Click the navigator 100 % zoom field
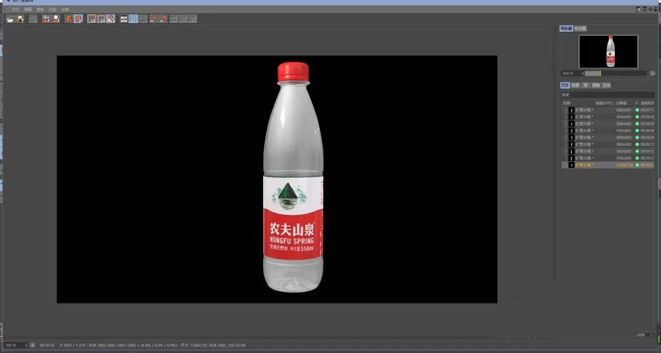661x353 pixels. 571,73
